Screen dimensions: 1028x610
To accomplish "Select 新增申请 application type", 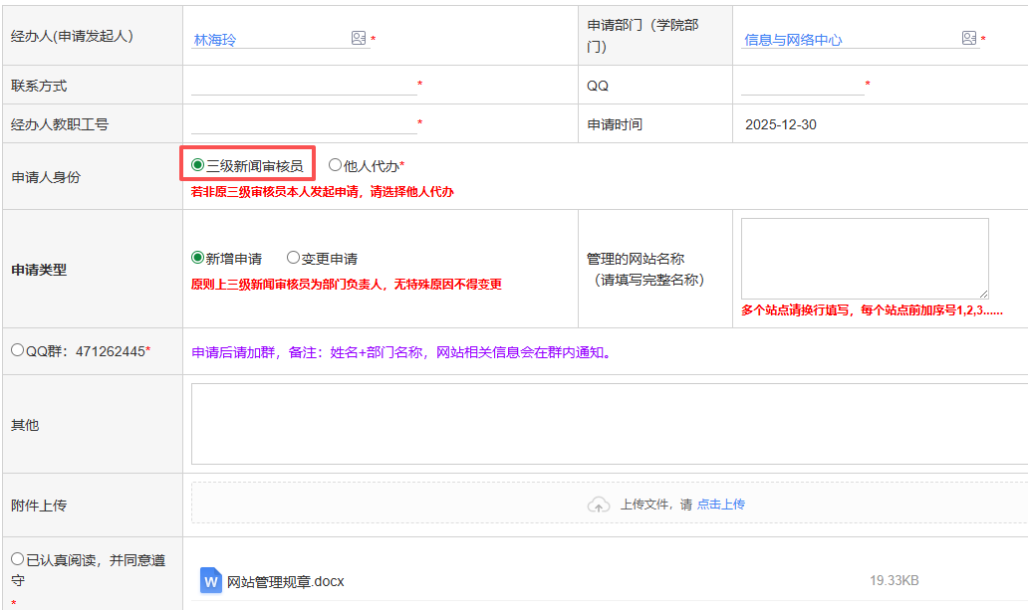I will (197, 258).
